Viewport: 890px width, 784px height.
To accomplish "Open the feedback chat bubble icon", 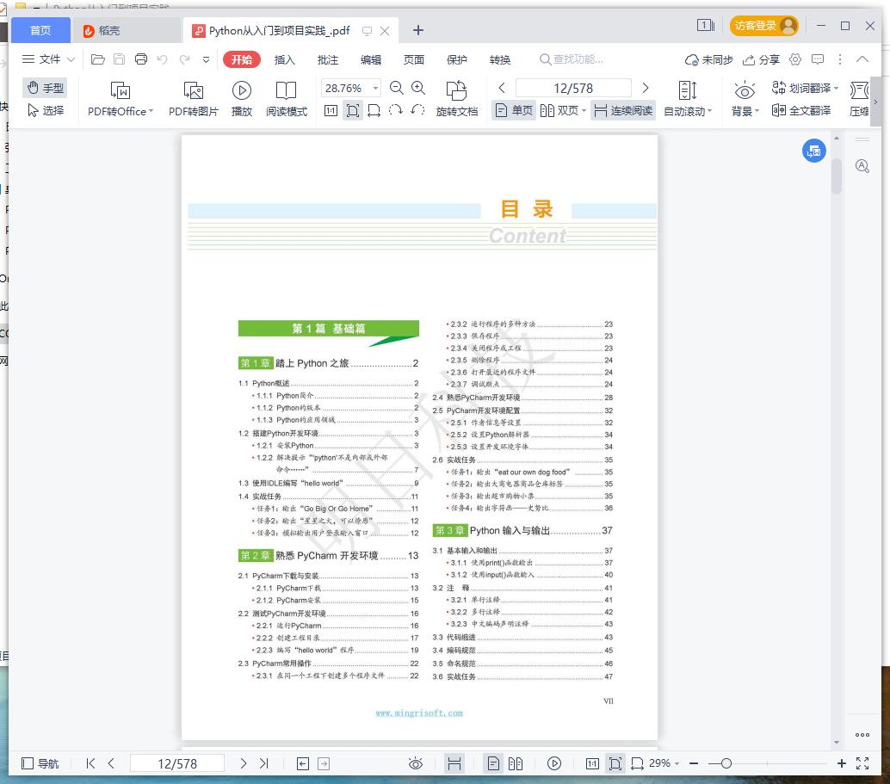I will point(818,59).
